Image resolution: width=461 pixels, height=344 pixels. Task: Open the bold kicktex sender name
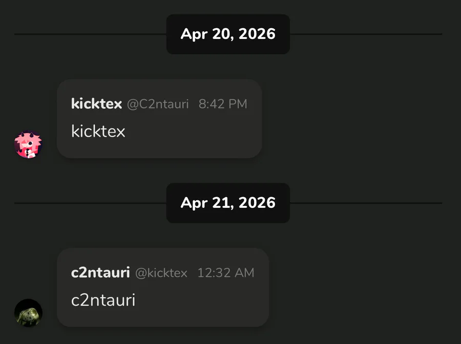[x=96, y=104]
